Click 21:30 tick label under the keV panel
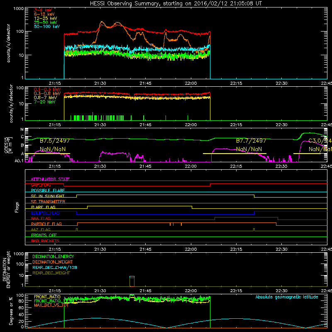The width and height of the screenshot is (332, 332). 100,83
